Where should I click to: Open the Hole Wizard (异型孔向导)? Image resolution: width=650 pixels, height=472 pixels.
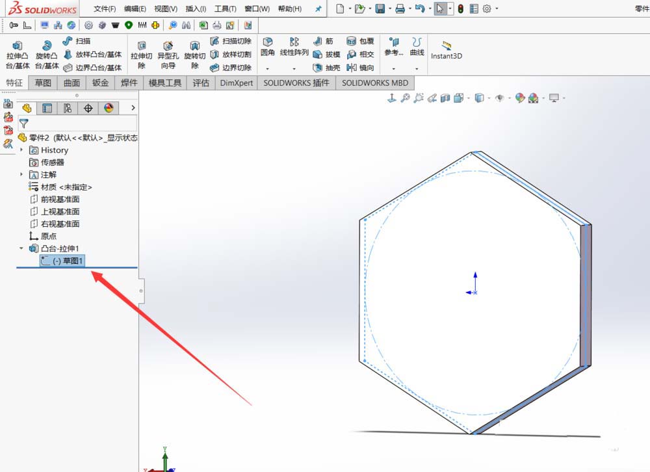pos(168,55)
